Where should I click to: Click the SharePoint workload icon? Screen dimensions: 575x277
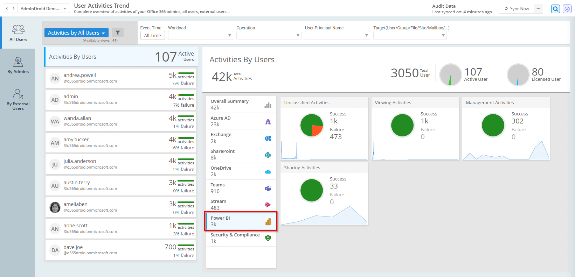268,155
